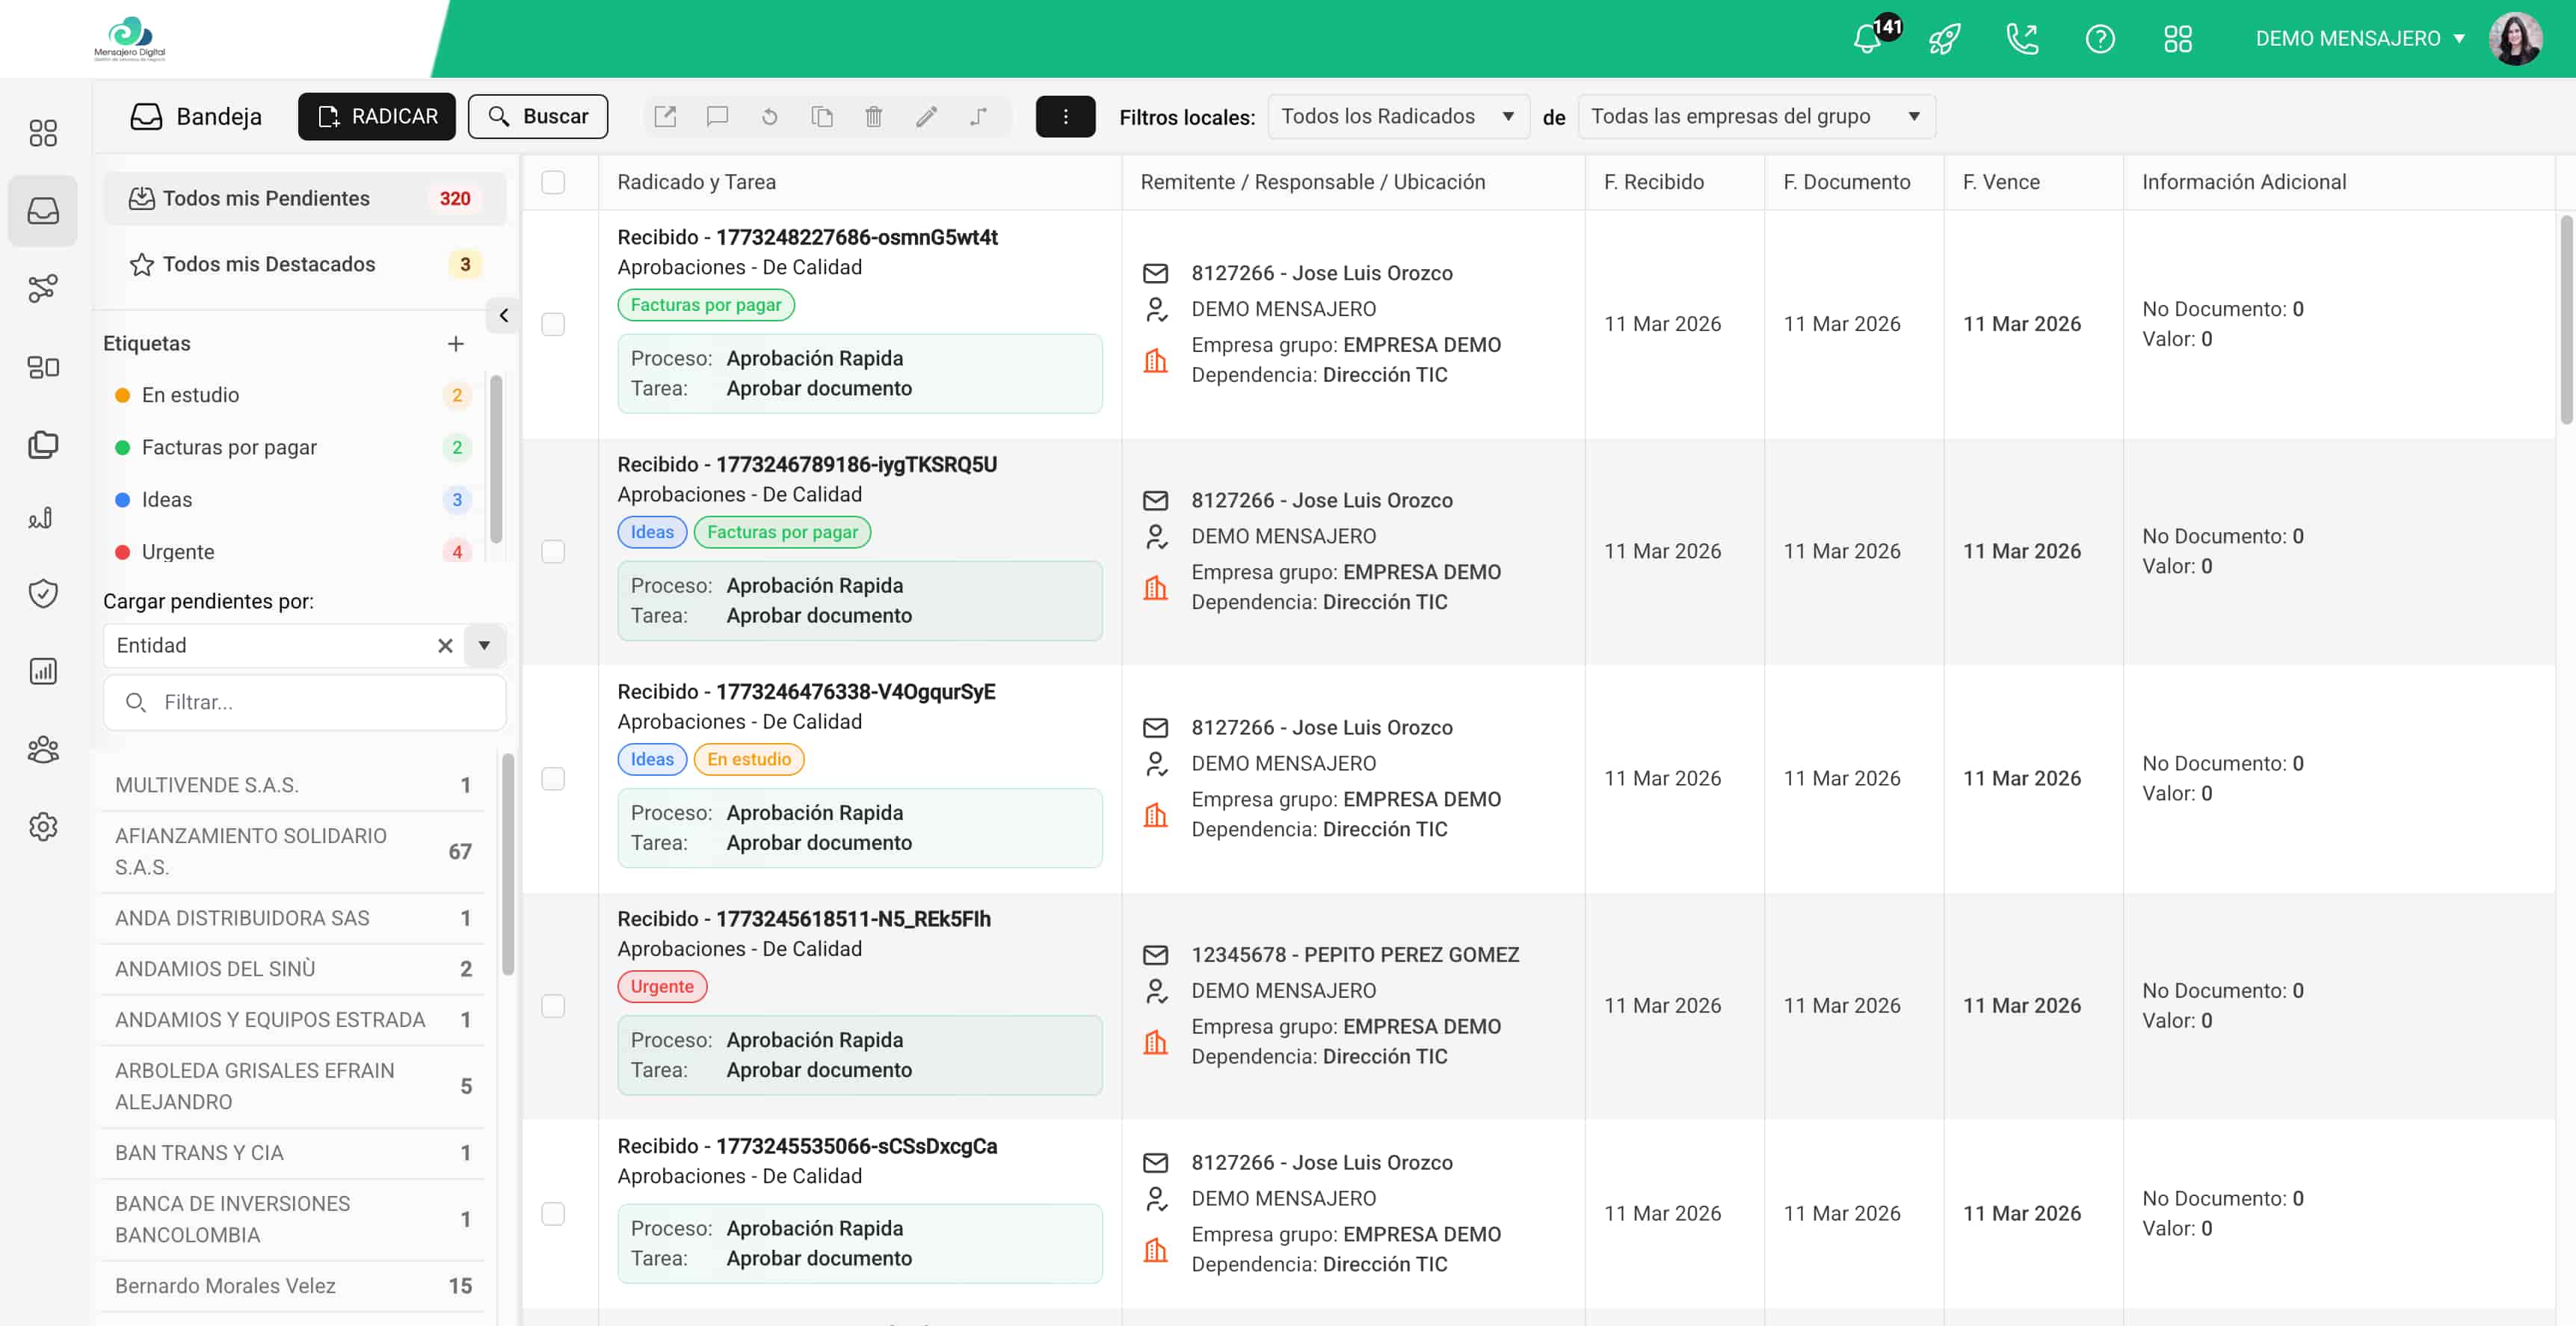
Task: Click the pencil edit icon in toolbar
Action: 926,116
